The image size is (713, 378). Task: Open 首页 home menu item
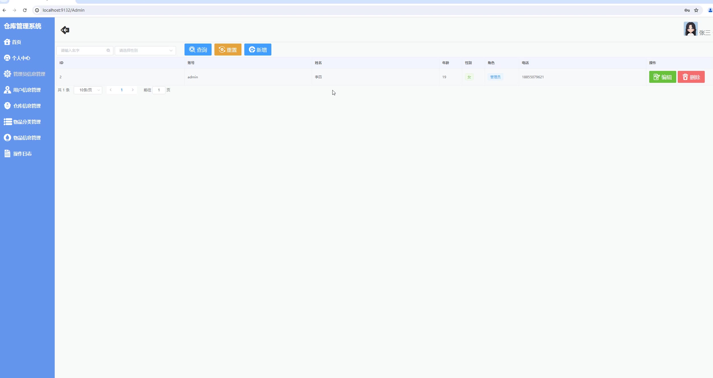tap(16, 42)
